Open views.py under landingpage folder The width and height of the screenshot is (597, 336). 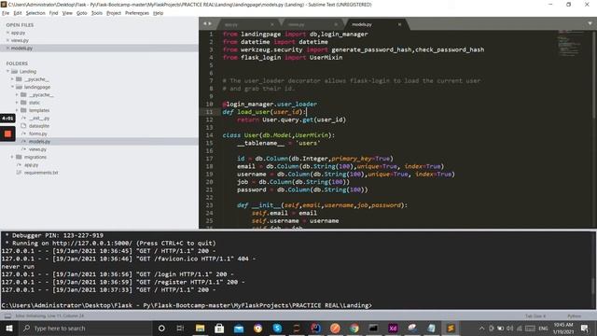coord(37,149)
